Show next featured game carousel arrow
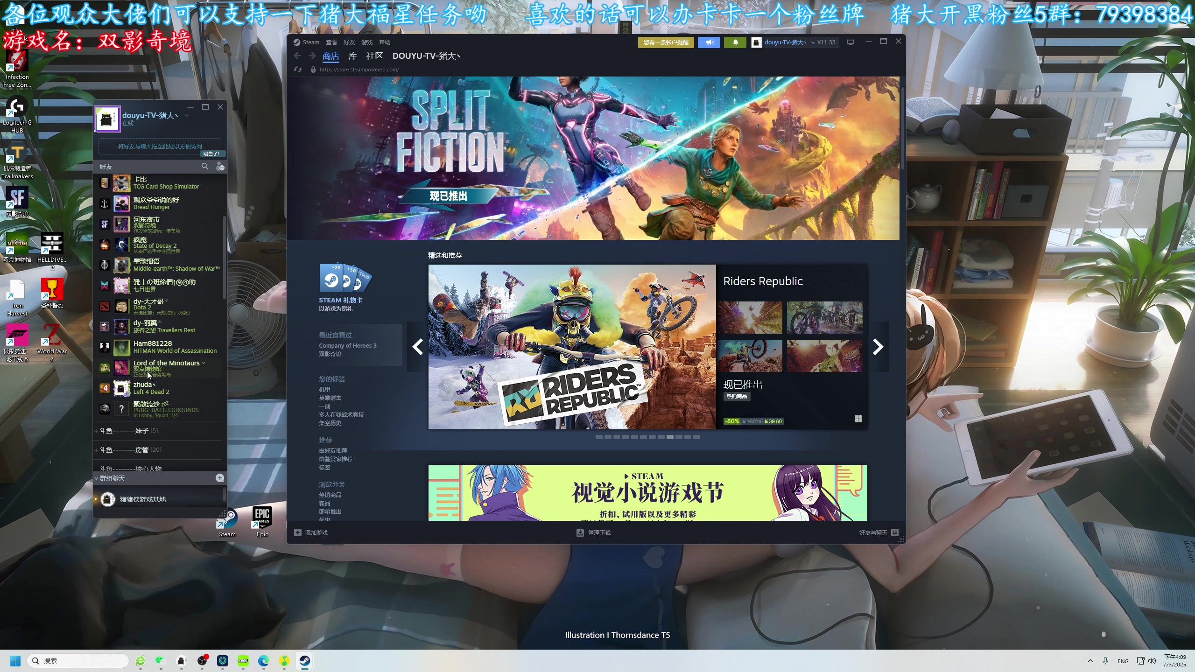Viewport: 1195px width, 672px height. pyautogui.click(x=878, y=346)
